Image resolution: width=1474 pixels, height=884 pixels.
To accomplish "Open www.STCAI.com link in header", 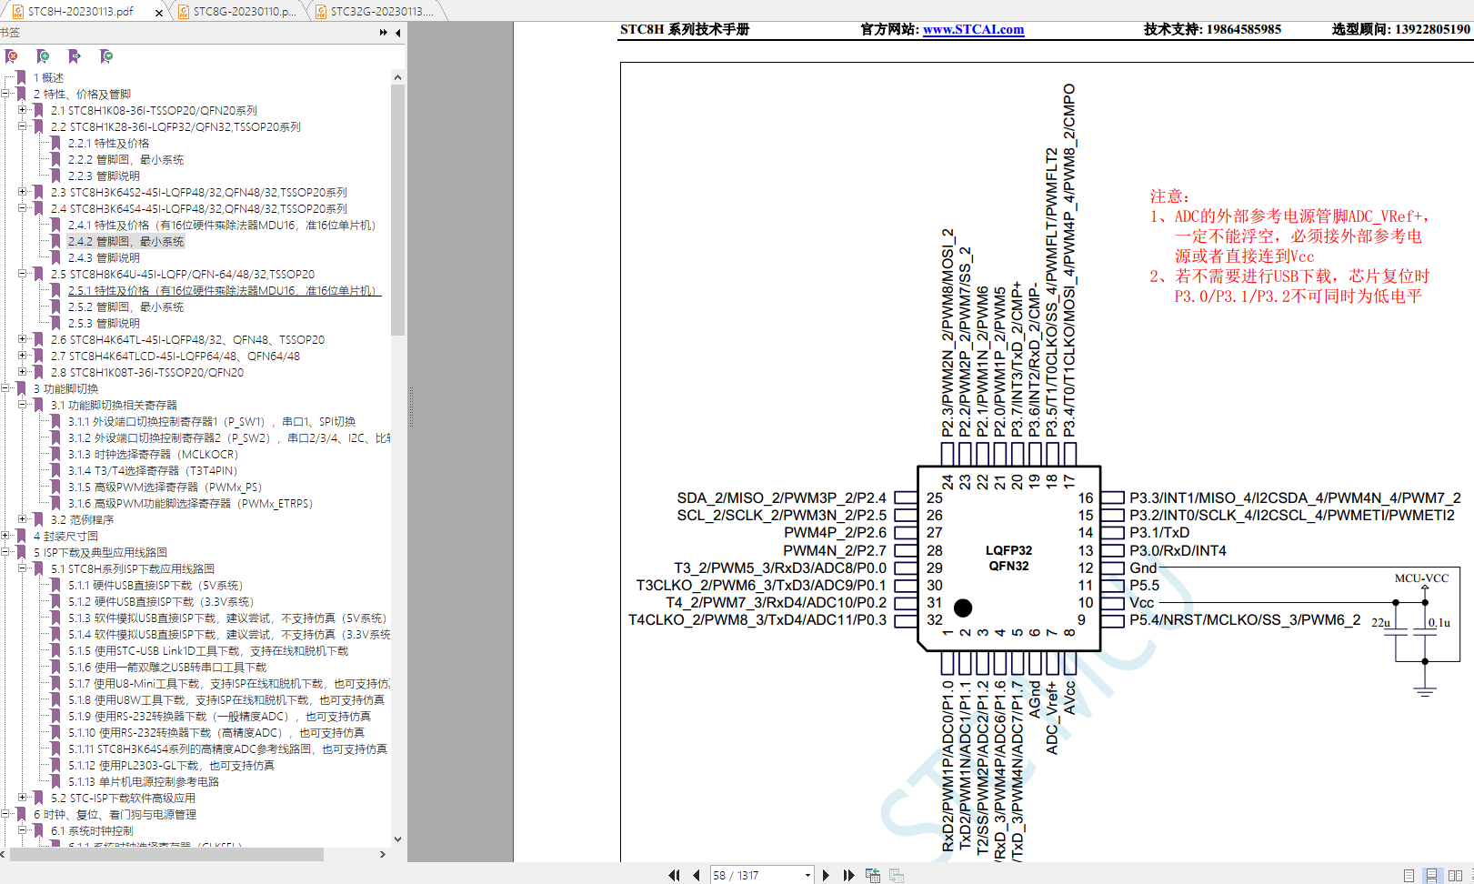I will 973,29.
